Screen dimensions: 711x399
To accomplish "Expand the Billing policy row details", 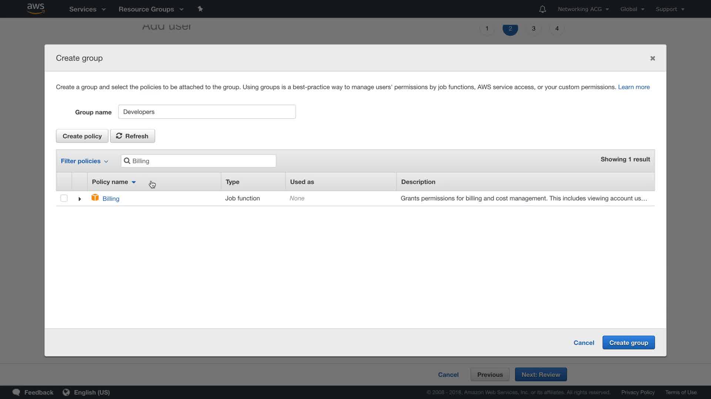I will (80, 199).
